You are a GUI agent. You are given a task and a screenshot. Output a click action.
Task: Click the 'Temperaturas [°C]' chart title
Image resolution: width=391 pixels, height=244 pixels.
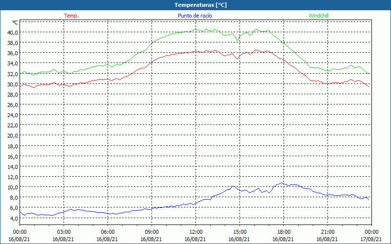pyautogui.click(x=200, y=5)
